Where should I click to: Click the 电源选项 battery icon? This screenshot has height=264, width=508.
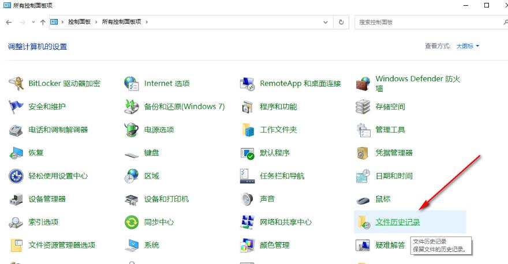click(132, 130)
